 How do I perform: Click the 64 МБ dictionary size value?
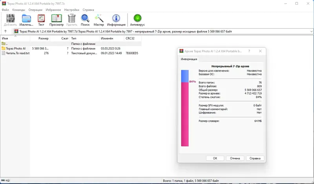click(258, 121)
